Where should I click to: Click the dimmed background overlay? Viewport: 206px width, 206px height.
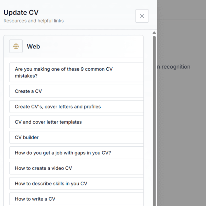(182, 137)
